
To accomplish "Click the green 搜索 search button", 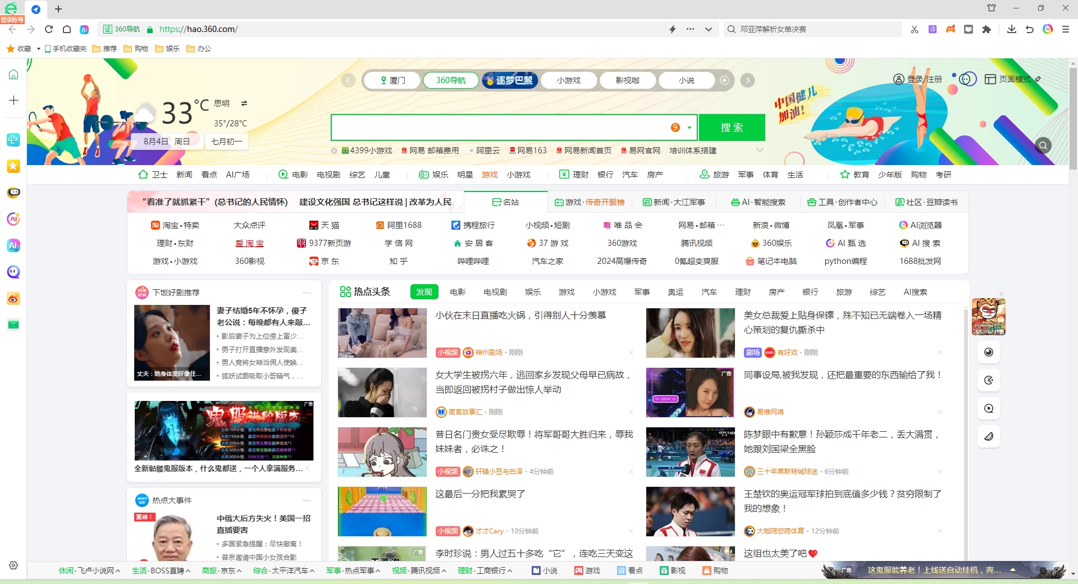I will pos(732,127).
